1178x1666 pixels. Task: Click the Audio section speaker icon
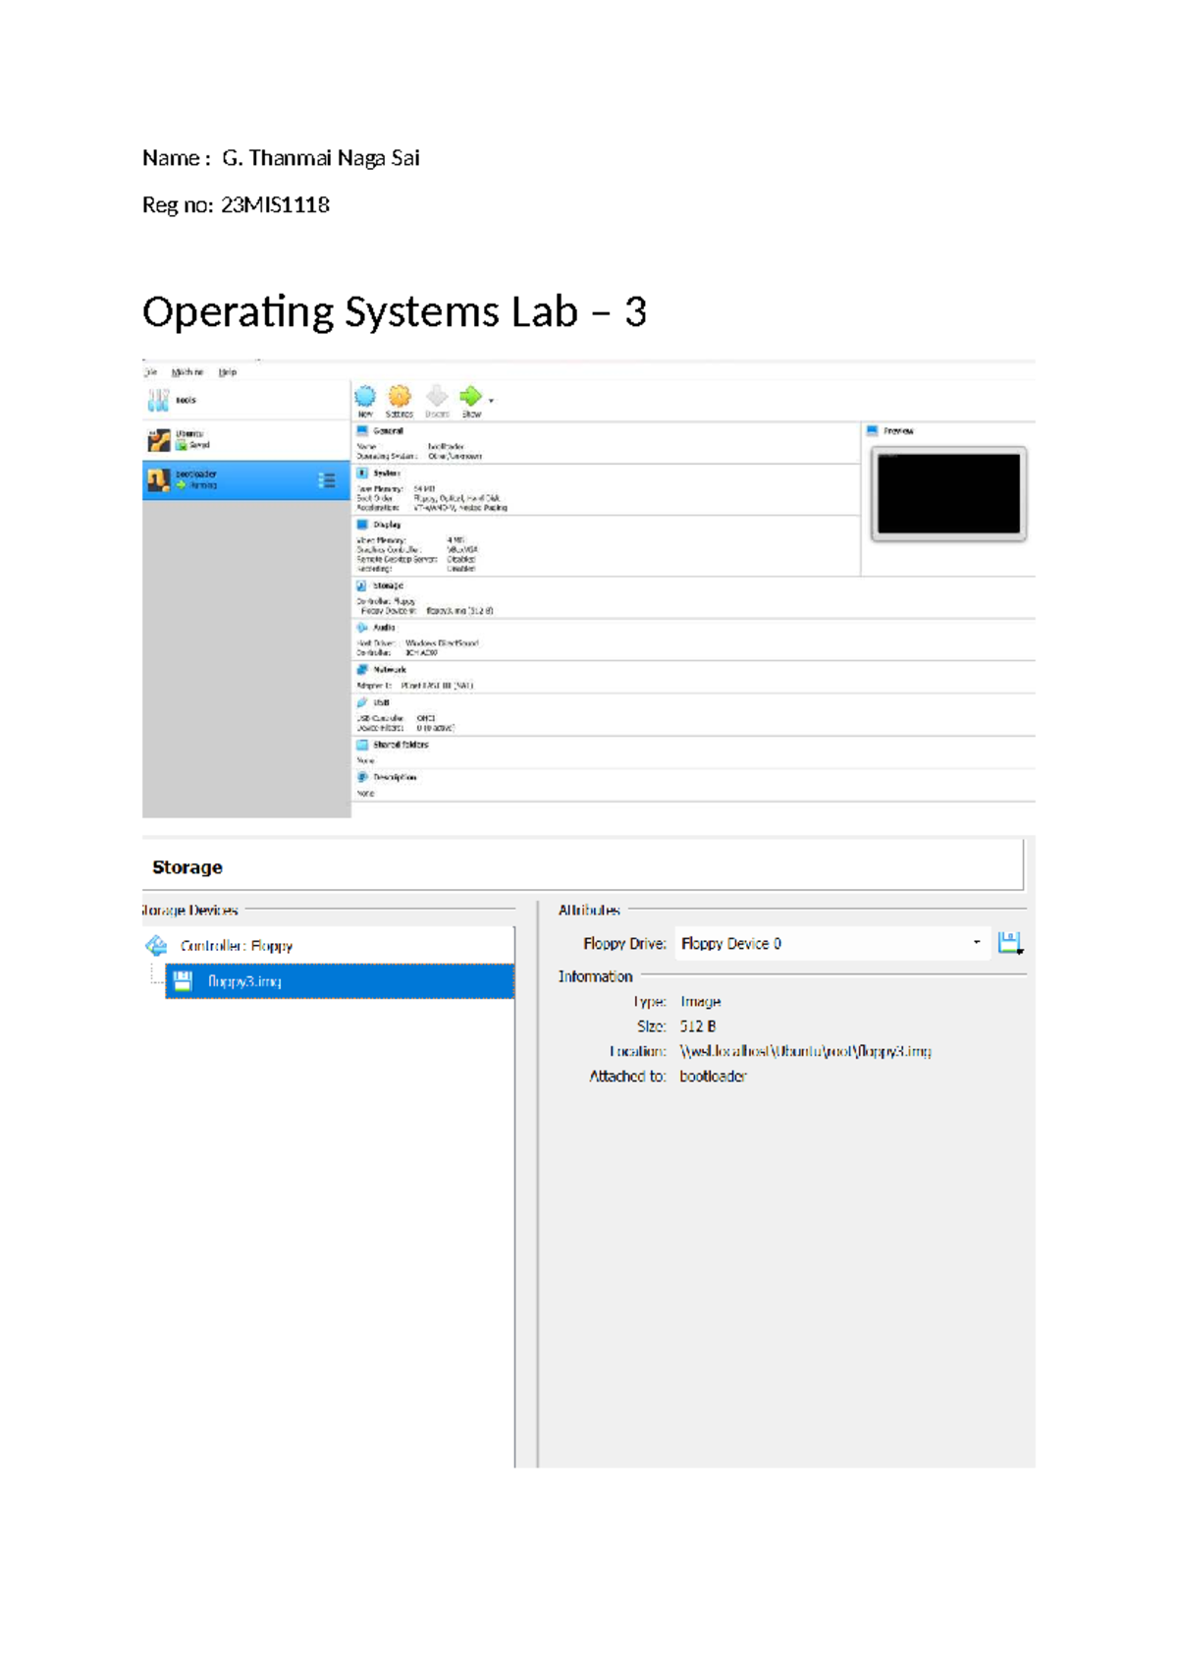[x=362, y=627]
